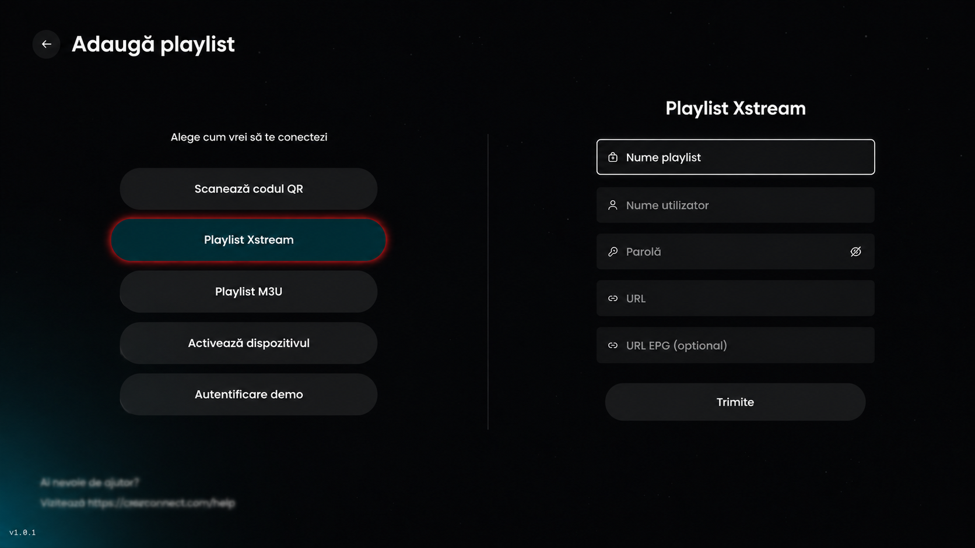Viewport: 975px width, 548px height.
Task: Click the Adaugă playlist page title
Action: (153, 44)
